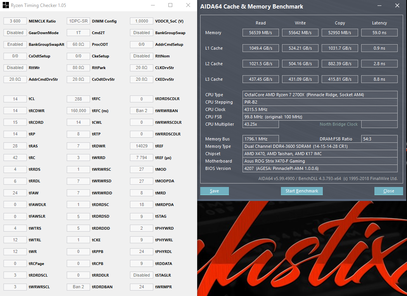Click the L1 Cache Read value 1049.4 GB/s
407x296 pixels.
pyautogui.click(x=261, y=48)
